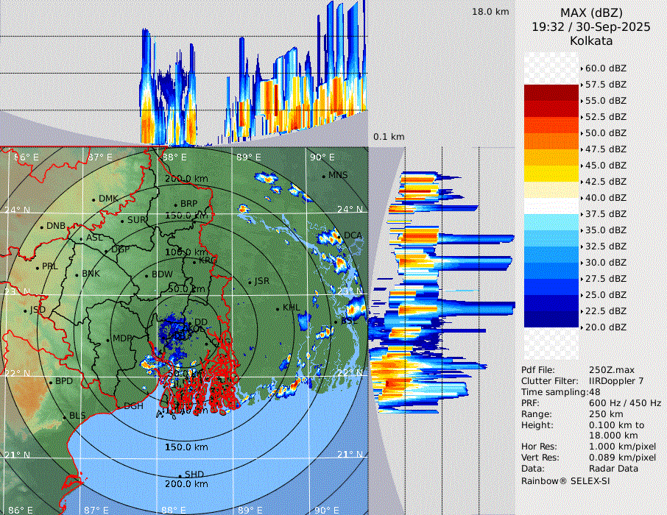Click the Rainbow SELEX-SI footer text
The width and height of the screenshot is (667, 515).
(565, 480)
